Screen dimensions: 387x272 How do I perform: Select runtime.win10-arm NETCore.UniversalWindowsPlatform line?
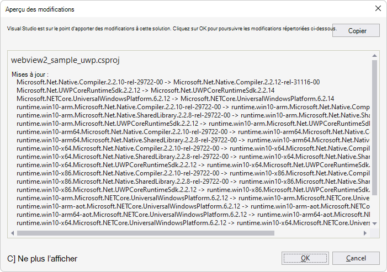click(193, 198)
